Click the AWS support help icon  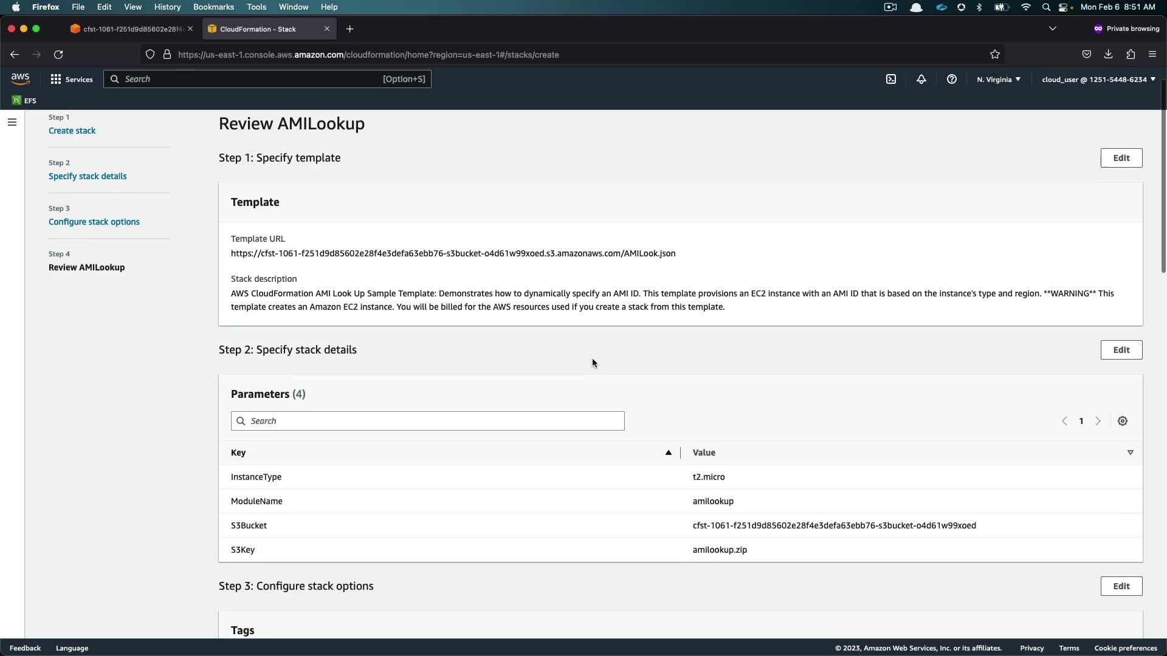pyautogui.click(x=952, y=79)
